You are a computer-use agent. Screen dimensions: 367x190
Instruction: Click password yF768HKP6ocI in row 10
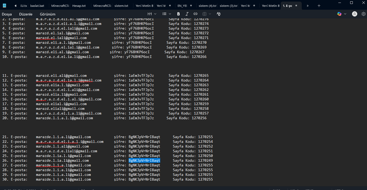click(x=139, y=57)
